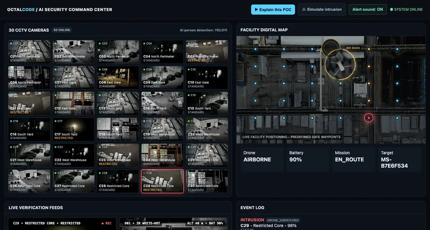View camera C16 South Yard
This screenshot has width=430, height=230.
coord(30,129)
